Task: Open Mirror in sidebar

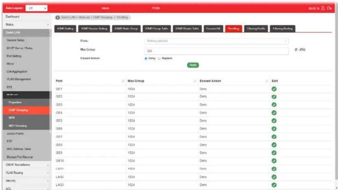Action: click(10, 64)
